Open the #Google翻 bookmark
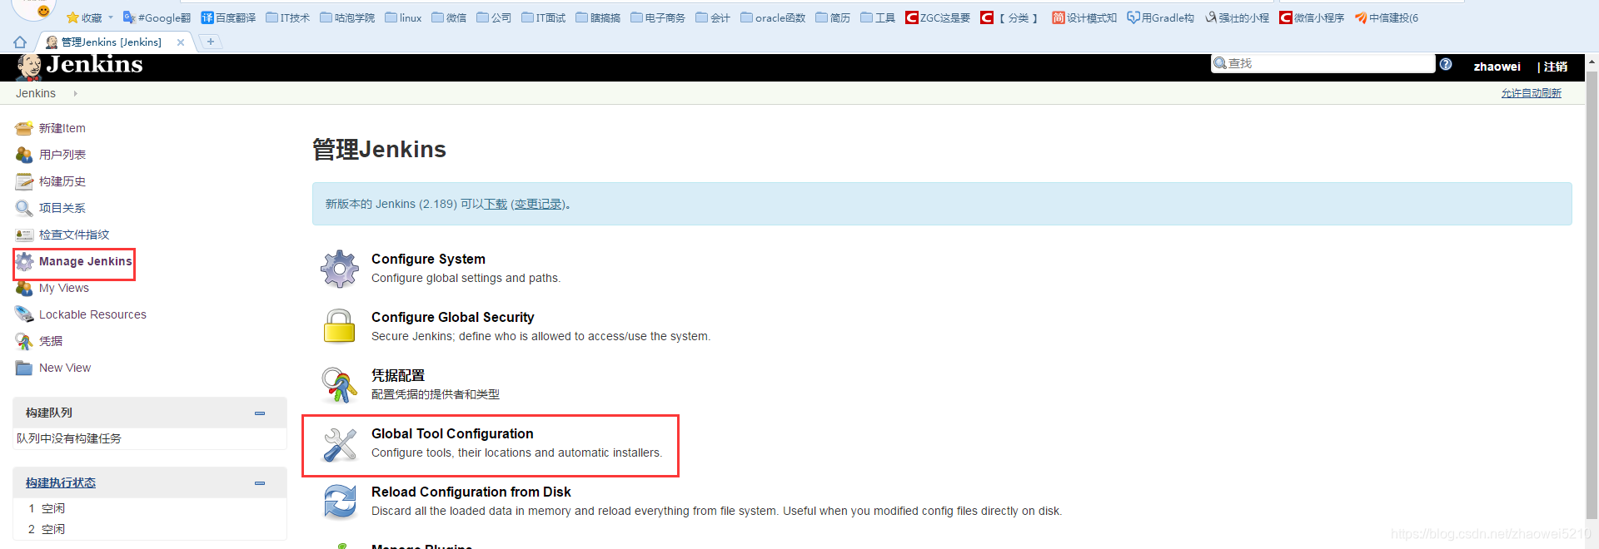 pyautogui.click(x=157, y=17)
